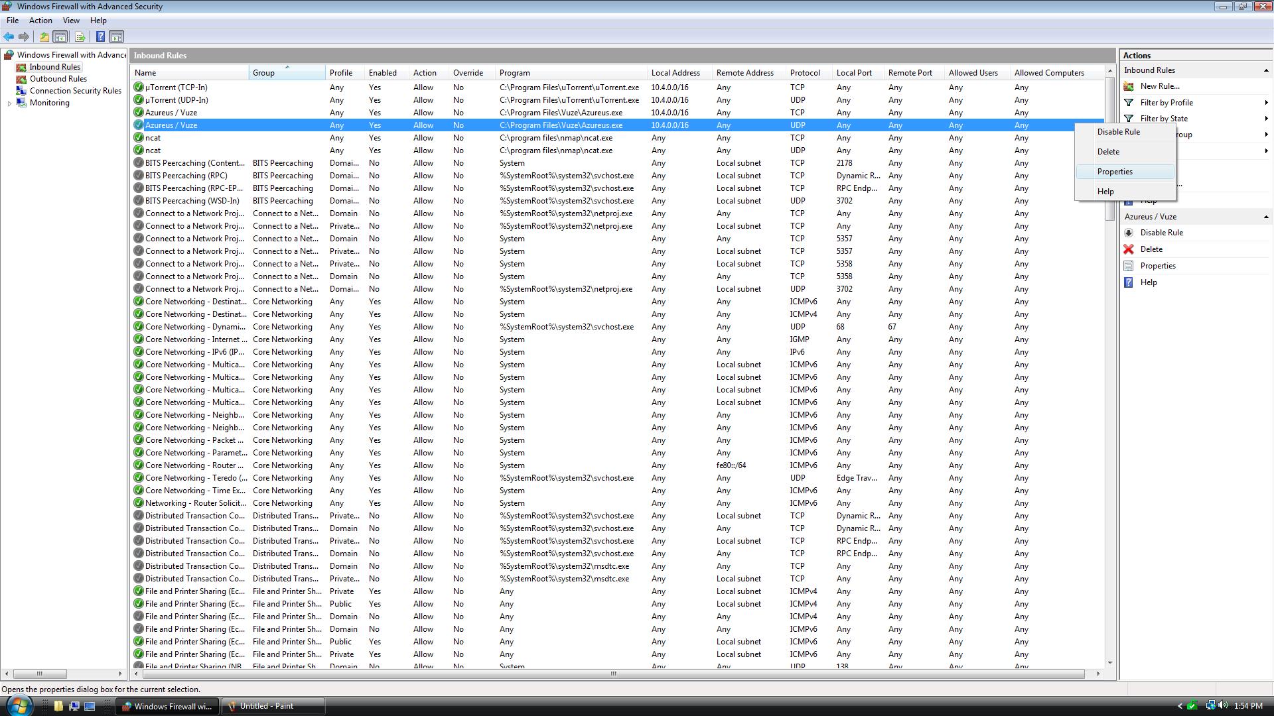This screenshot has height=716, width=1274.
Task: Click the red X Delete icon
Action: [x=1129, y=249]
